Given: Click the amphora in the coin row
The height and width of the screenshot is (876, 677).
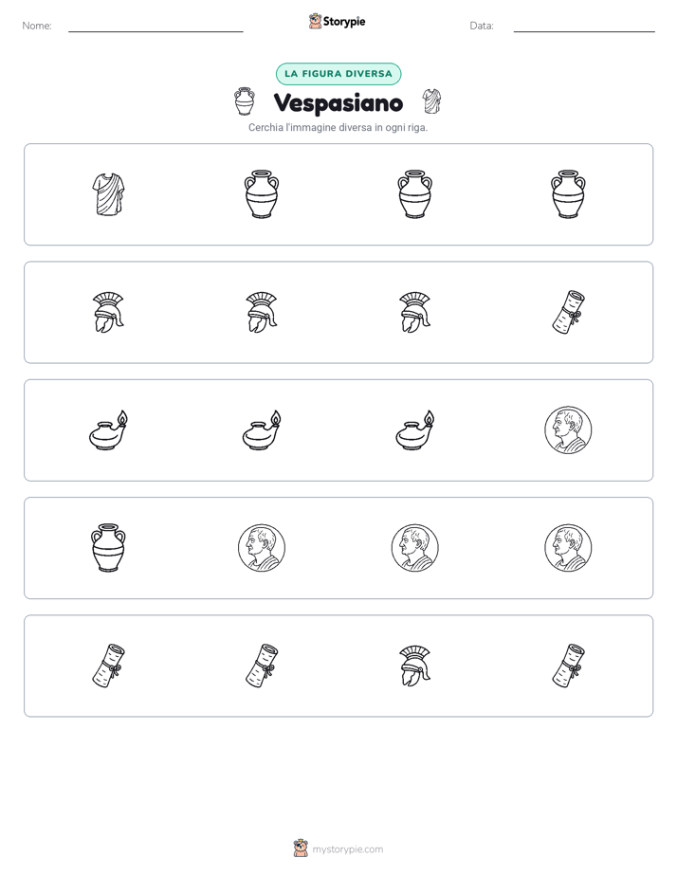Looking at the screenshot, I should pos(108,548).
